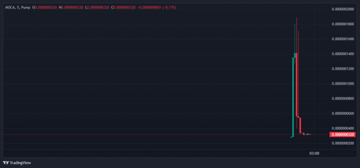360x168 pixels.
Task: Open the TradingView logo link
Action: tap(17, 163)
